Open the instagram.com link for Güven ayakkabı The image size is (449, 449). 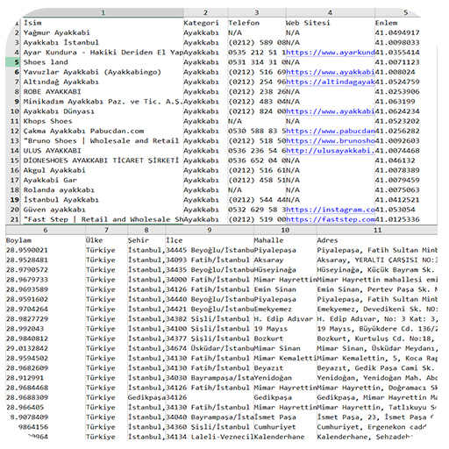click(x=331, y=210)
